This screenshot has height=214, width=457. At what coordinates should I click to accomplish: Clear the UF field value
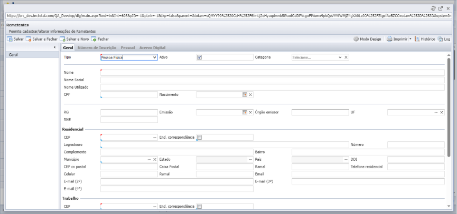coord(442,112)
